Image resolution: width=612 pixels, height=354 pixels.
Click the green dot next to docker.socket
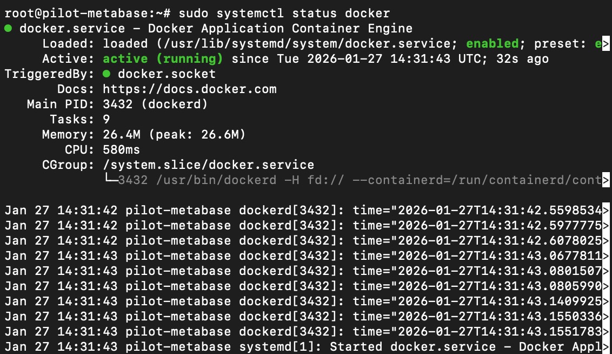[107, 74]
